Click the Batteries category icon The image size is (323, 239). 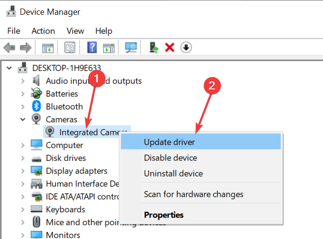click(x=36, y=93)
